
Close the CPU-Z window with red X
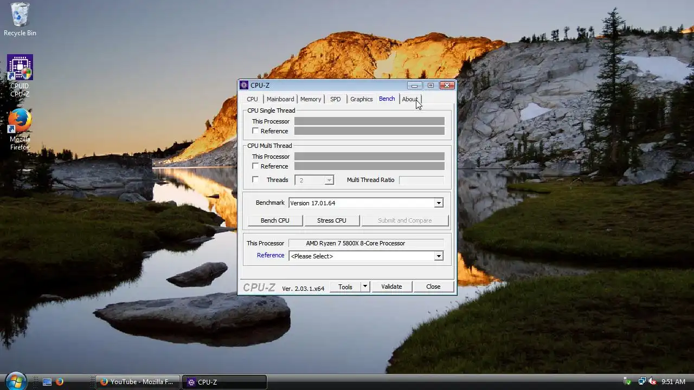tap(447, 85)
